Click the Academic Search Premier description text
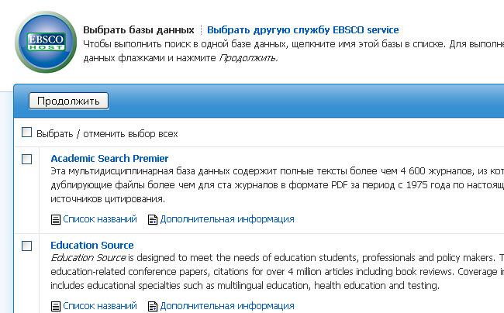Screen dimensions: 504x313 point(277,185)
